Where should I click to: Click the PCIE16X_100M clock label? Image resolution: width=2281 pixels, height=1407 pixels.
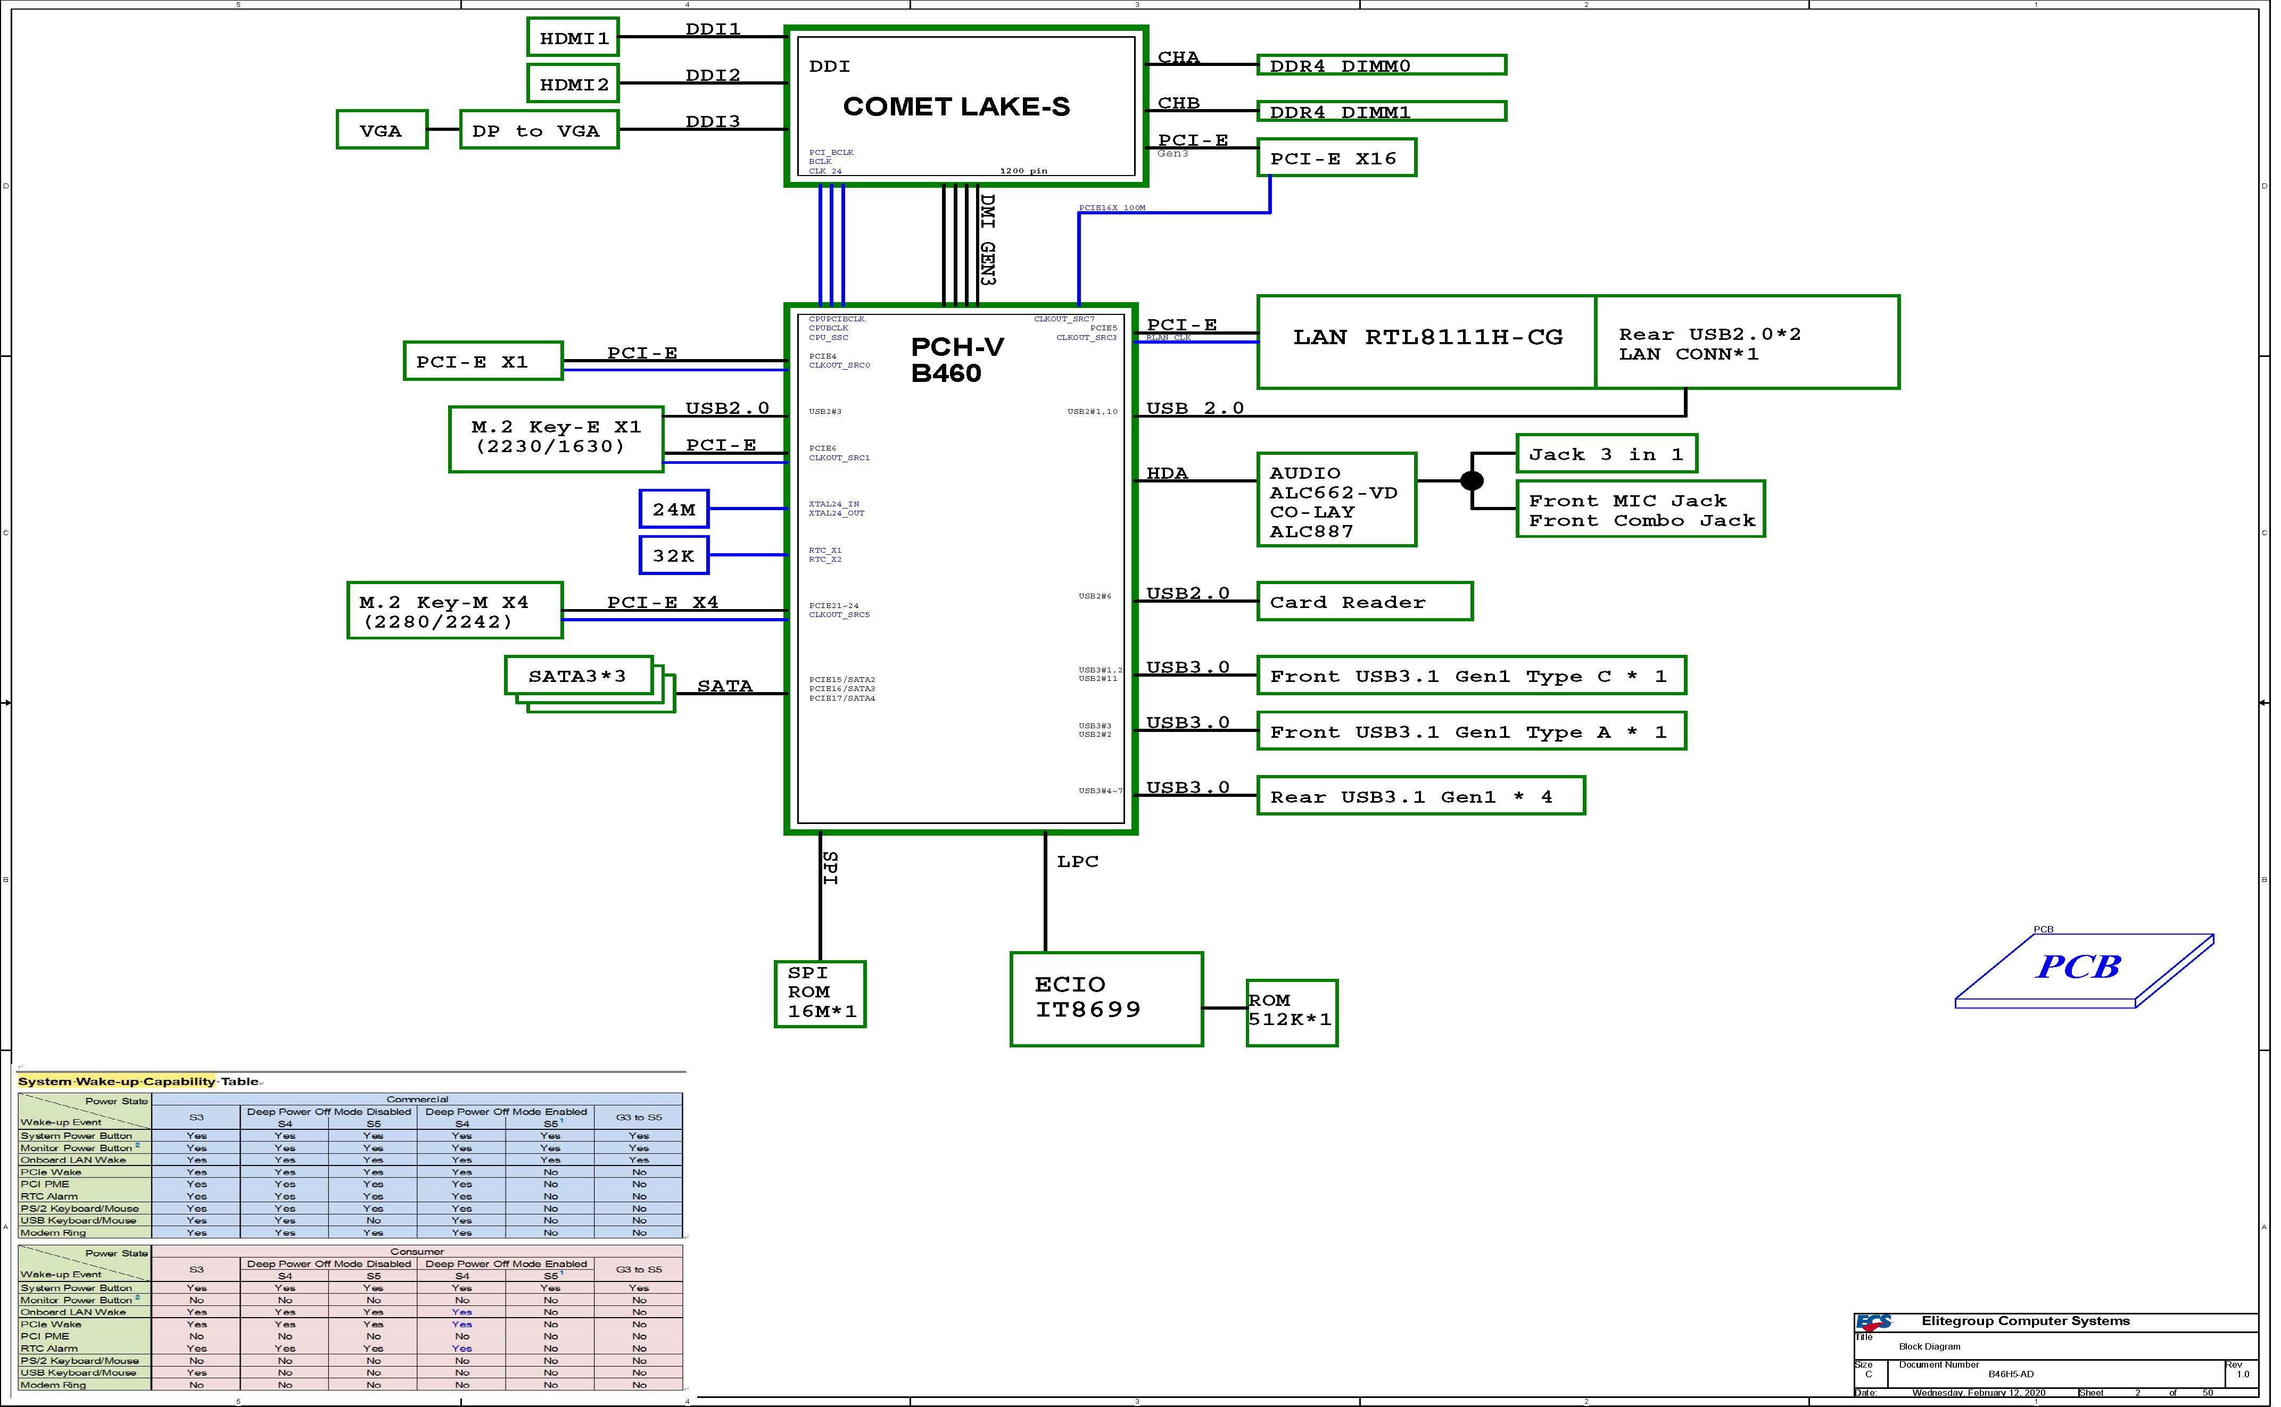click(1113, 207)
